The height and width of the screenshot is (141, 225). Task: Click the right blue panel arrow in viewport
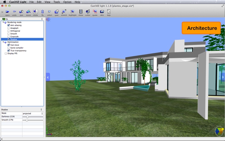(x=223, y=77)
